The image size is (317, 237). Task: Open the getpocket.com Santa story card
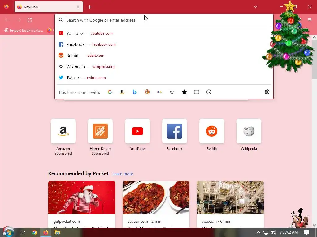(82, 204)
